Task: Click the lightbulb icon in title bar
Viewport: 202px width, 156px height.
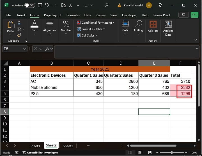Action: click(x=160, y=5)
